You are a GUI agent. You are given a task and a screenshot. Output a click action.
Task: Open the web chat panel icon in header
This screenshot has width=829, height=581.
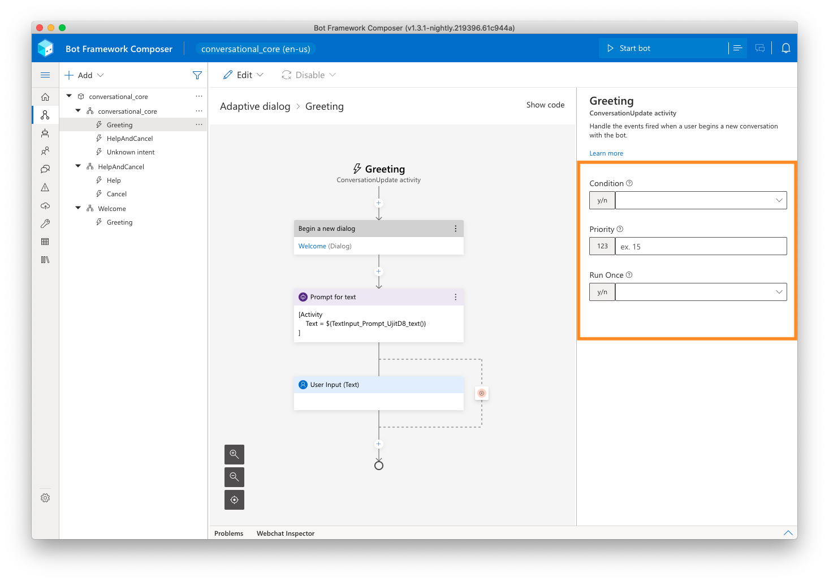[x=760, y=48]
